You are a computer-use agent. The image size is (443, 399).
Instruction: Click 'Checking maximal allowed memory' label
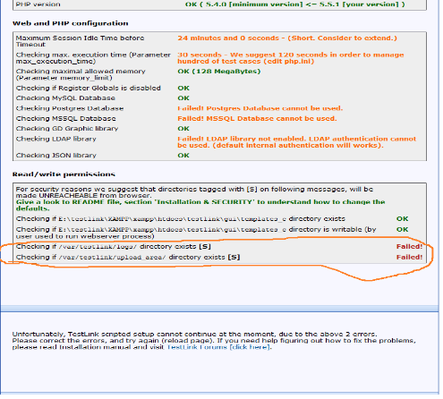coord(81,74)
